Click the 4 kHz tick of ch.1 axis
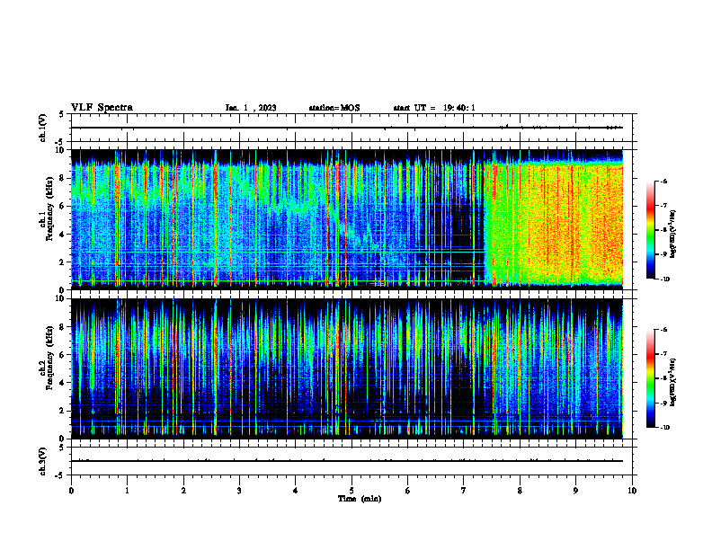The image size is (712, 550). pyautogui.click(x=63, y=235)
